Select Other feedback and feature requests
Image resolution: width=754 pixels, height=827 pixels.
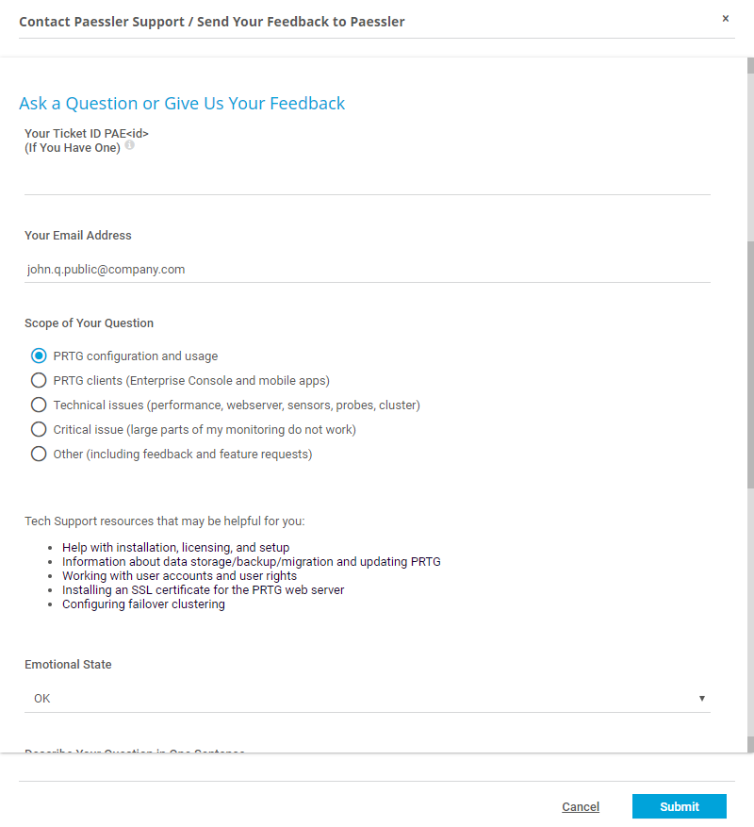point(39,455)
